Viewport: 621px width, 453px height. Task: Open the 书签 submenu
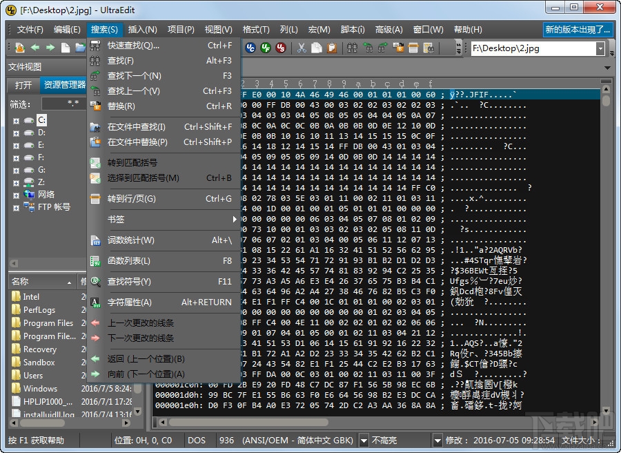pyautogui.click(x=164, y=219)
